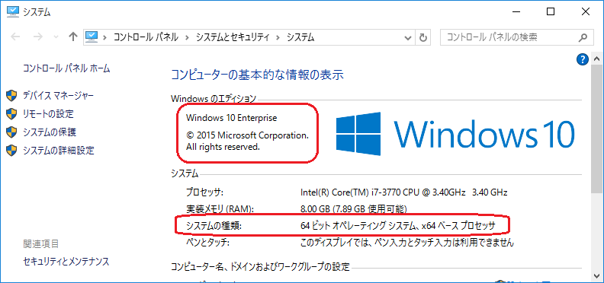Expand the address bar history dropdown

[408, 37]
